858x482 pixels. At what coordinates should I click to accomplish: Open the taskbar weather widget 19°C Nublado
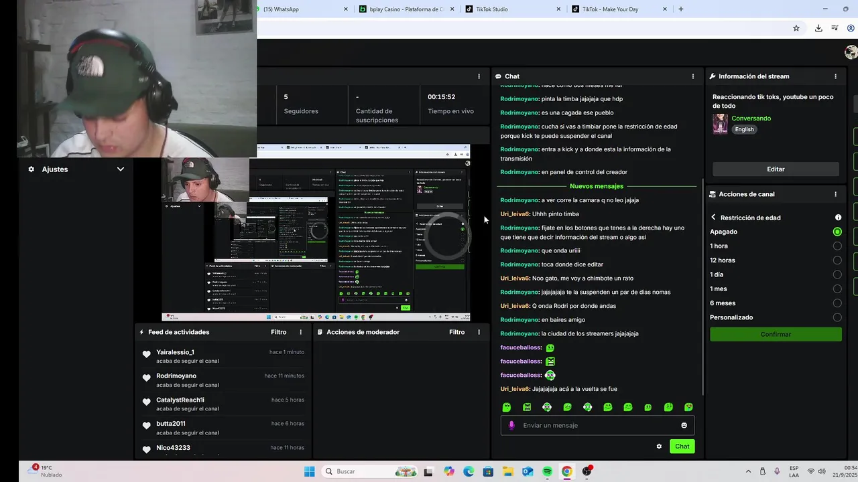46,471
